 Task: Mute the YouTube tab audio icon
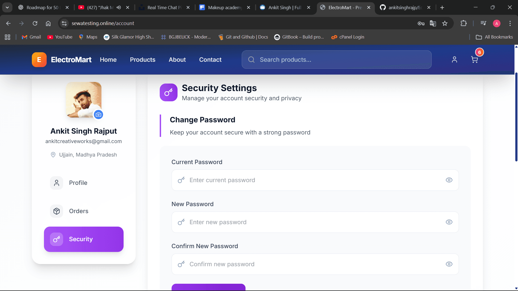tap(119, 8)
